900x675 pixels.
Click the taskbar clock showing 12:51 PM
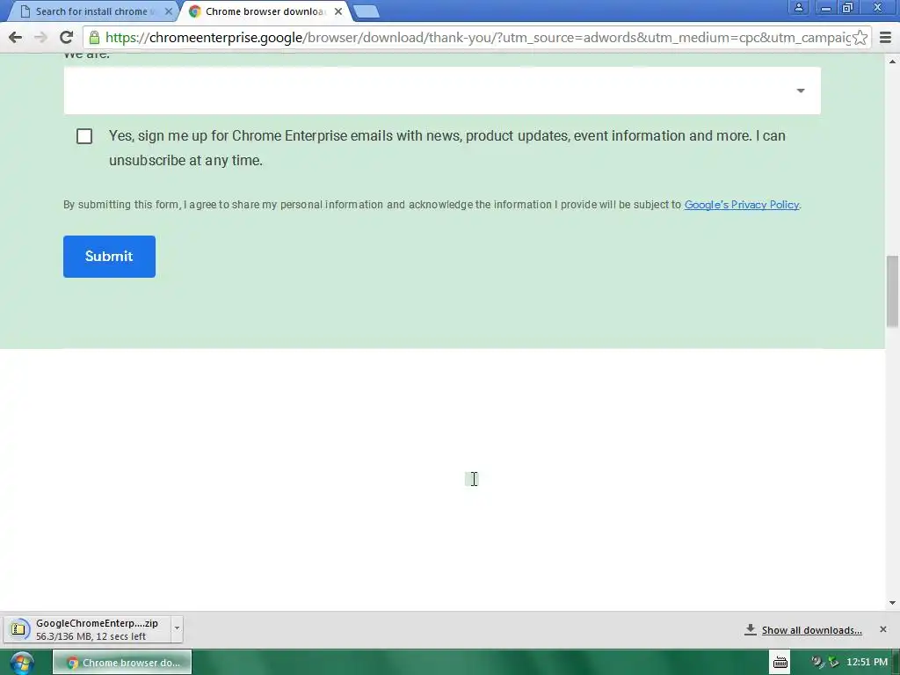(867, 663)
